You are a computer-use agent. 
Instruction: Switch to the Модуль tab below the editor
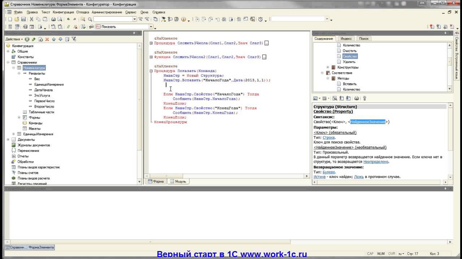(x=178, y=182)
